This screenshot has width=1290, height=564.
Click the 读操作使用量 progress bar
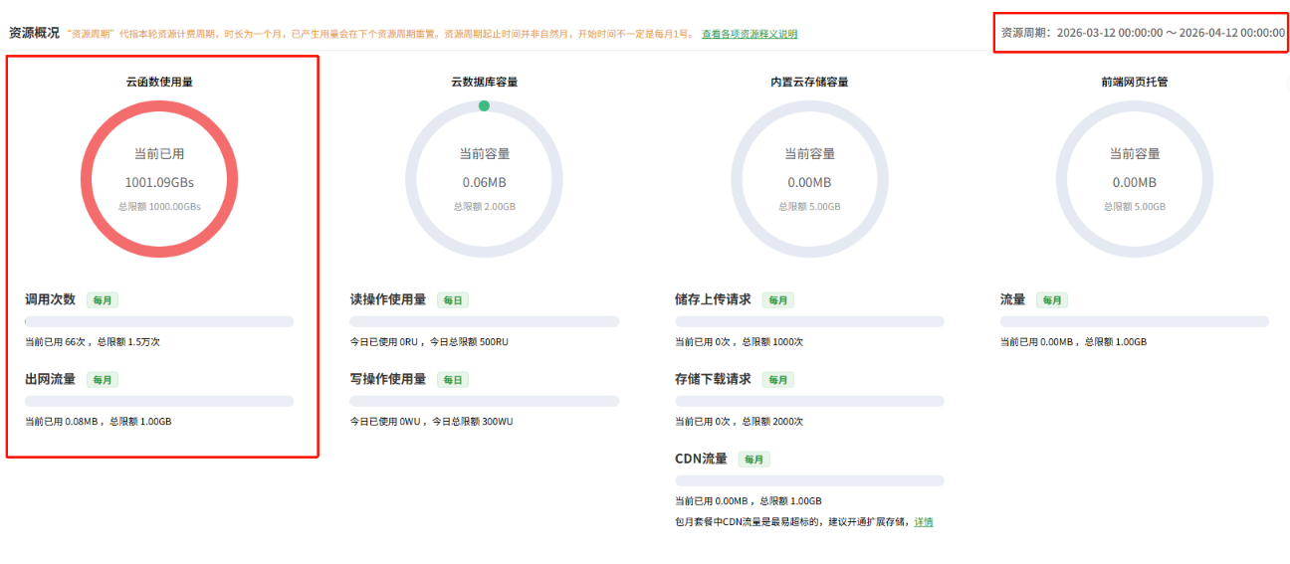click(484, 321)
